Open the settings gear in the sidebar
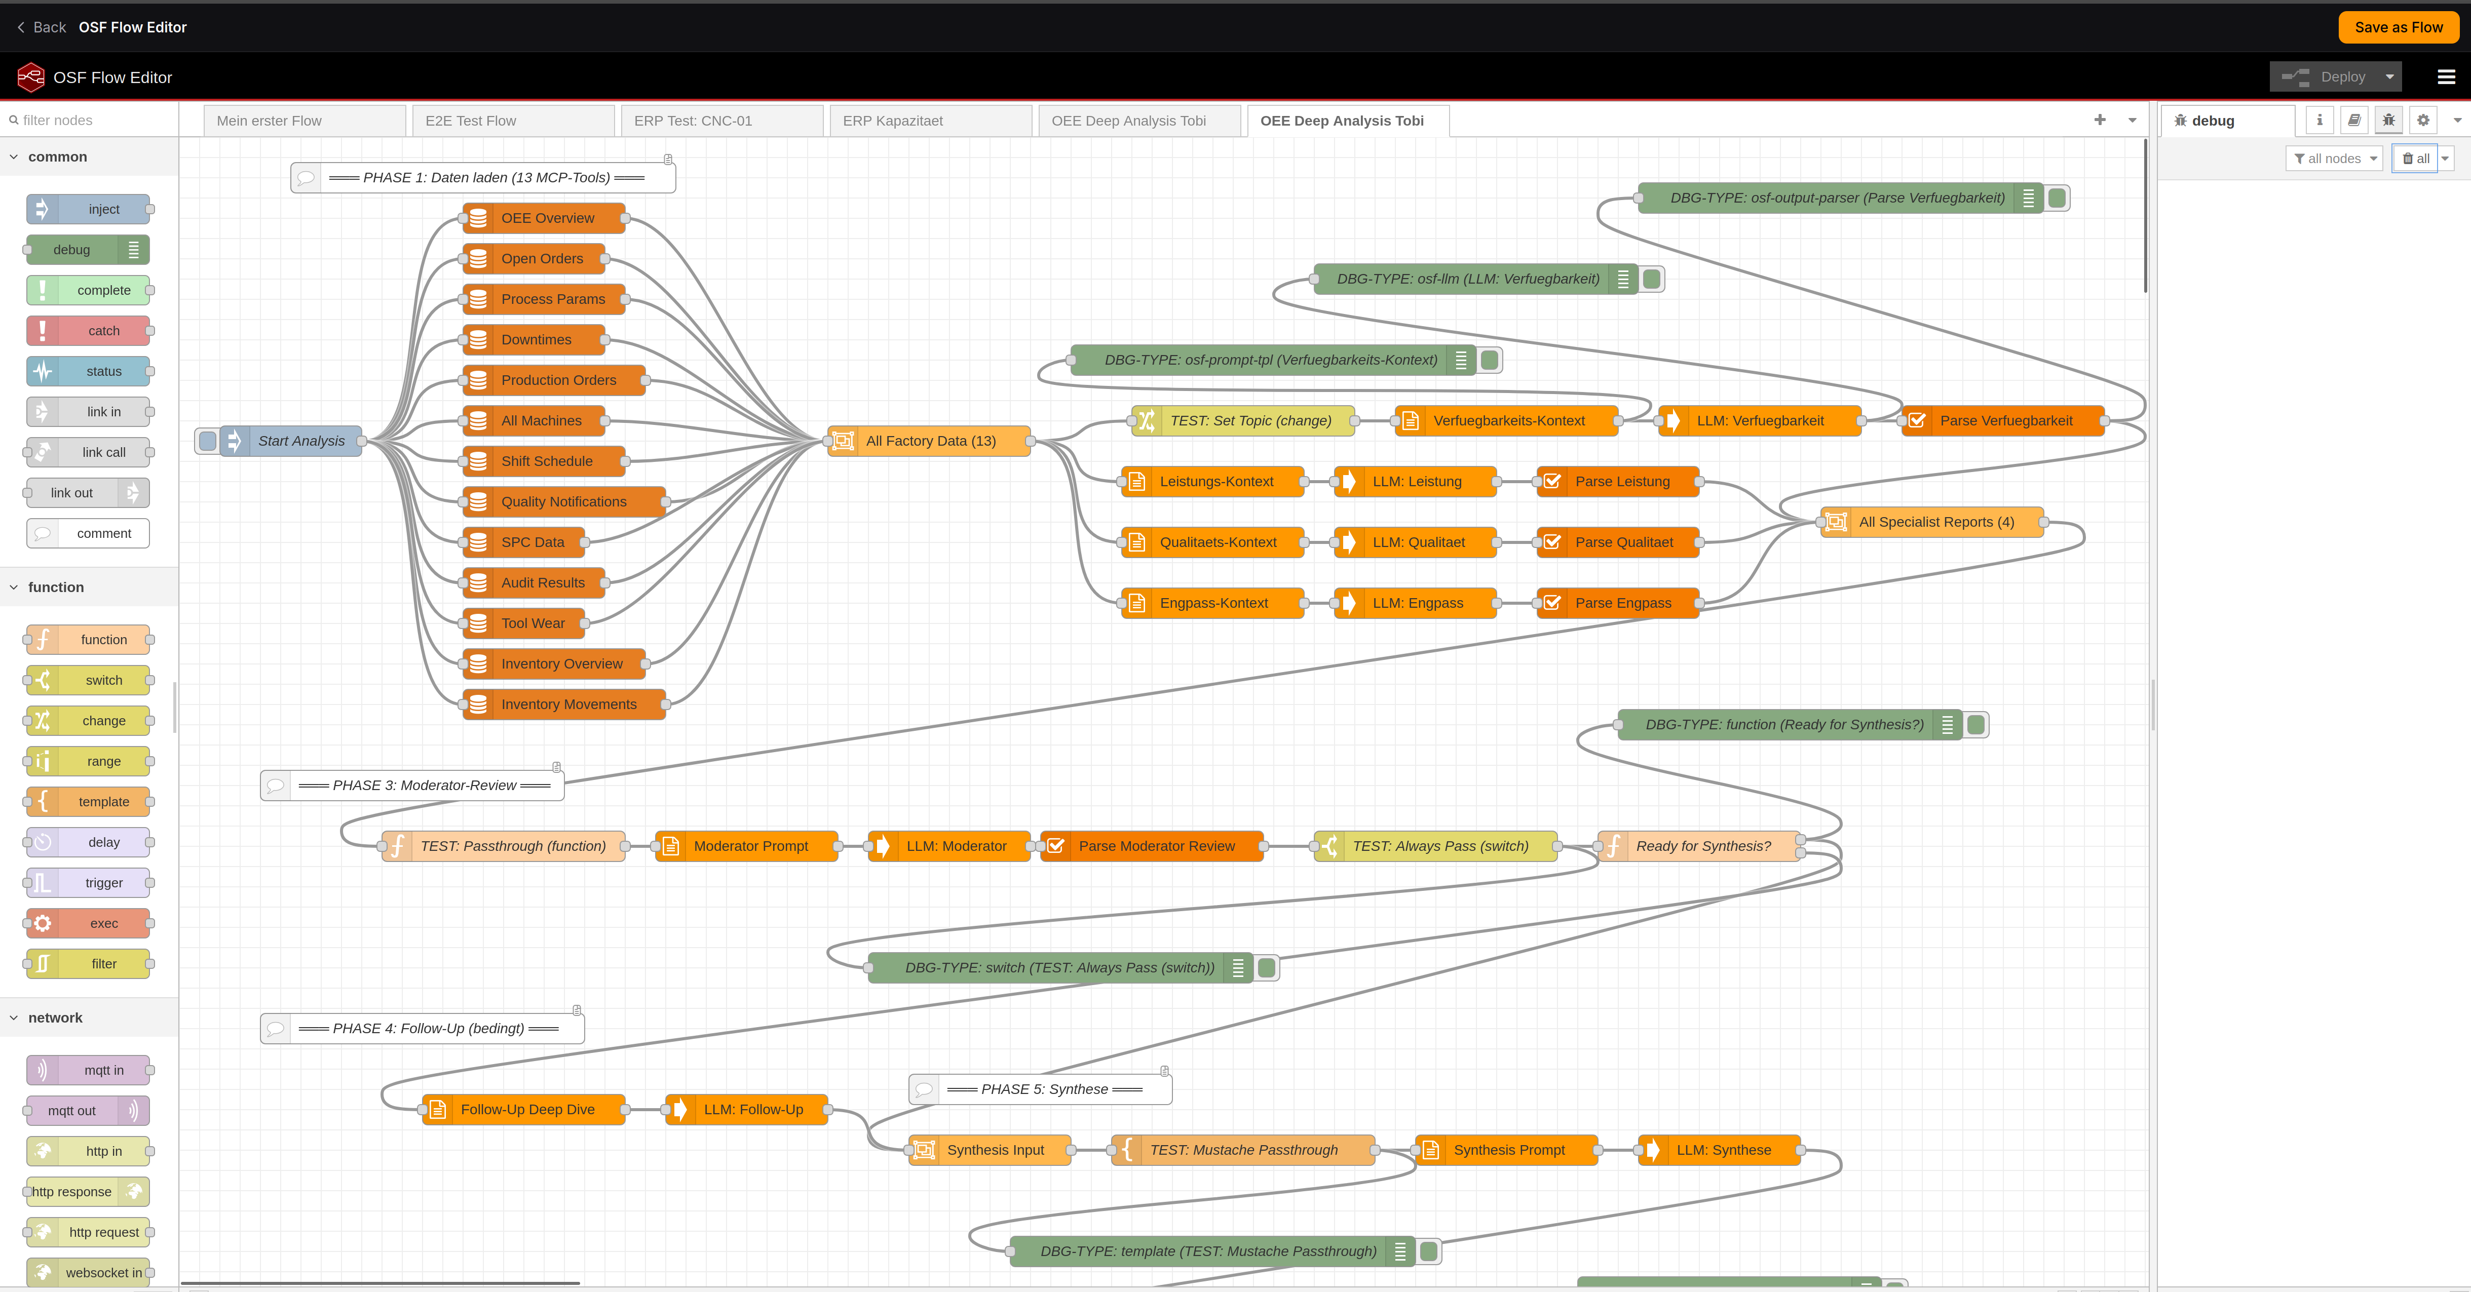2471x1292 pixels. (x=2423, y=120)
